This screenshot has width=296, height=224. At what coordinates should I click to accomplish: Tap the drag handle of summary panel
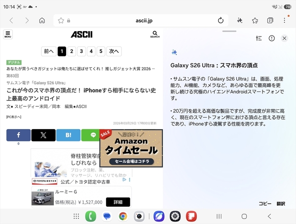coord(229,31)
